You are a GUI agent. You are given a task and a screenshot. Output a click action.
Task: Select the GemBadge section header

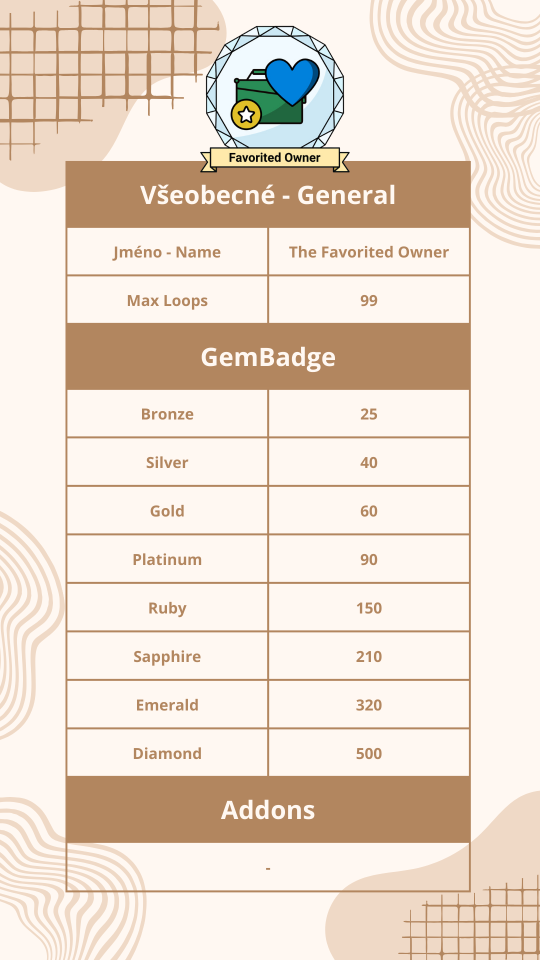tap(268, 357)
